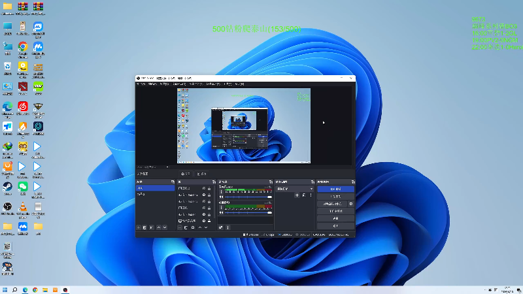523x294 pixels.
Task: Toggle visibility eye of the top source
Action: tap(204, 188)
